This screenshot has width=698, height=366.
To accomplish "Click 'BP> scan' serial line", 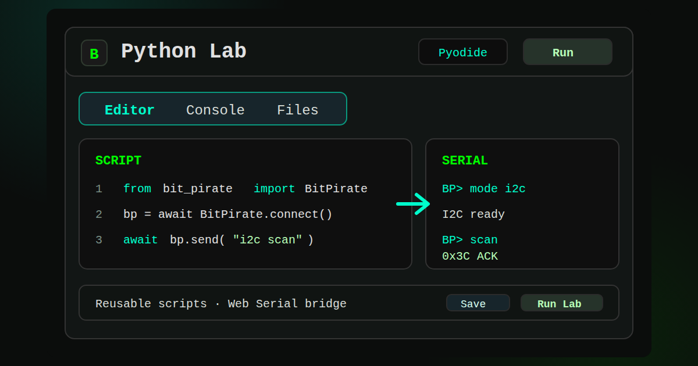I will pyautogui.click(x=470, y=240).
